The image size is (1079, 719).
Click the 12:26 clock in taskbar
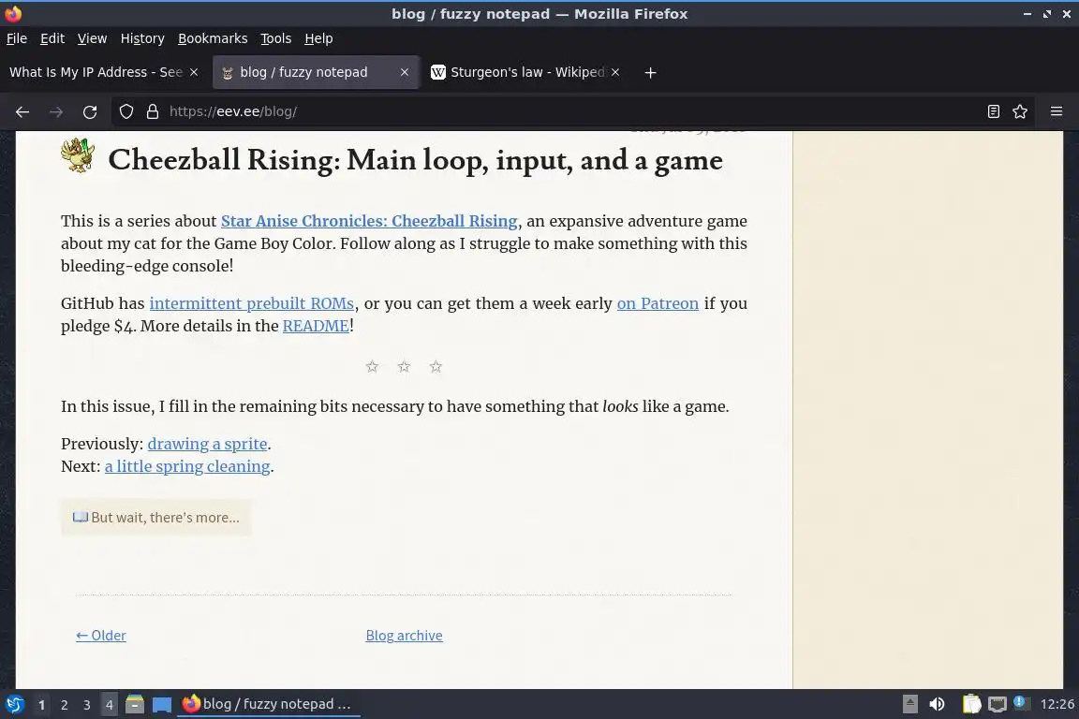(x=1057, y=704)
